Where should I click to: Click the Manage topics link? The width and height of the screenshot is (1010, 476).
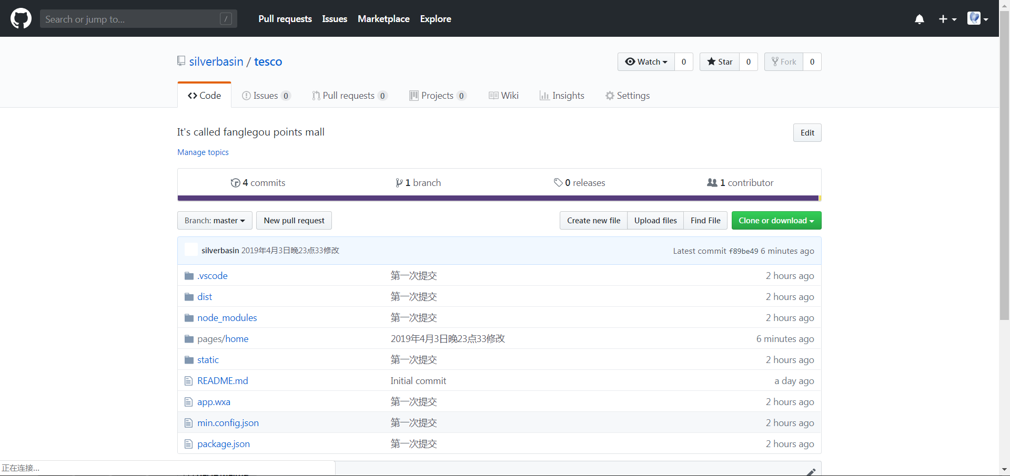[x=203, y=152]
